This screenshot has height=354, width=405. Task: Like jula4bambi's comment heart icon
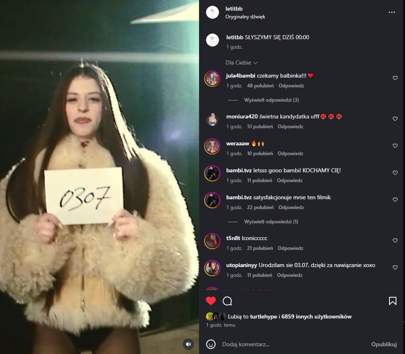click(395, 78)
